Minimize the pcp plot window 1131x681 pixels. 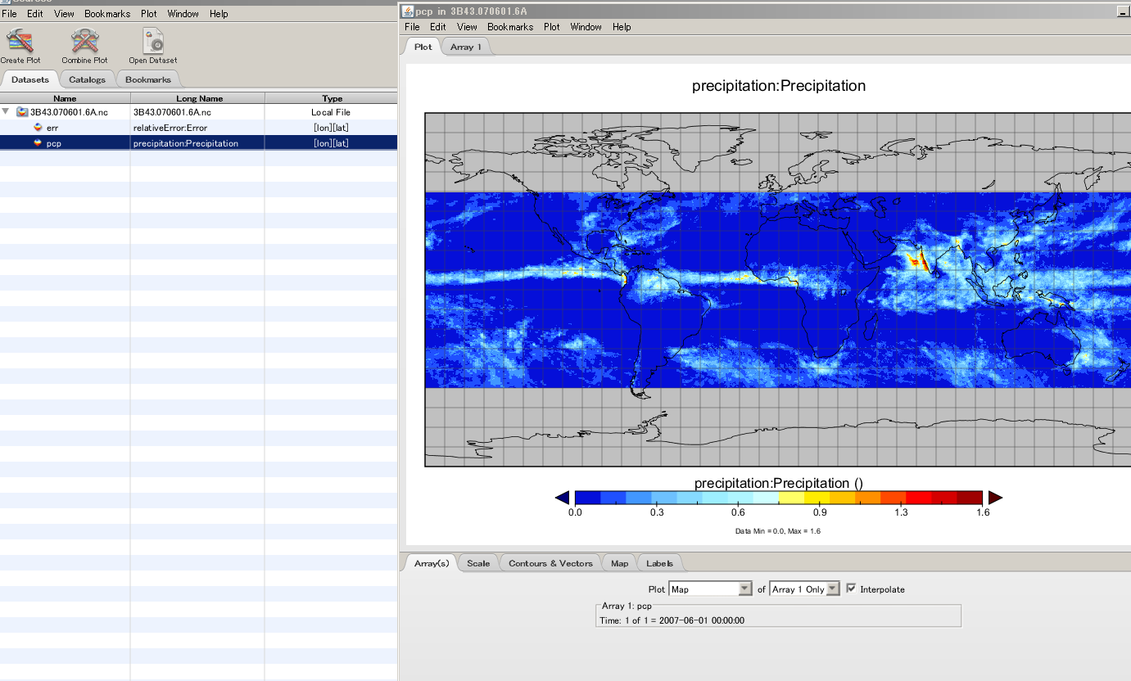tap(1122, 11)
